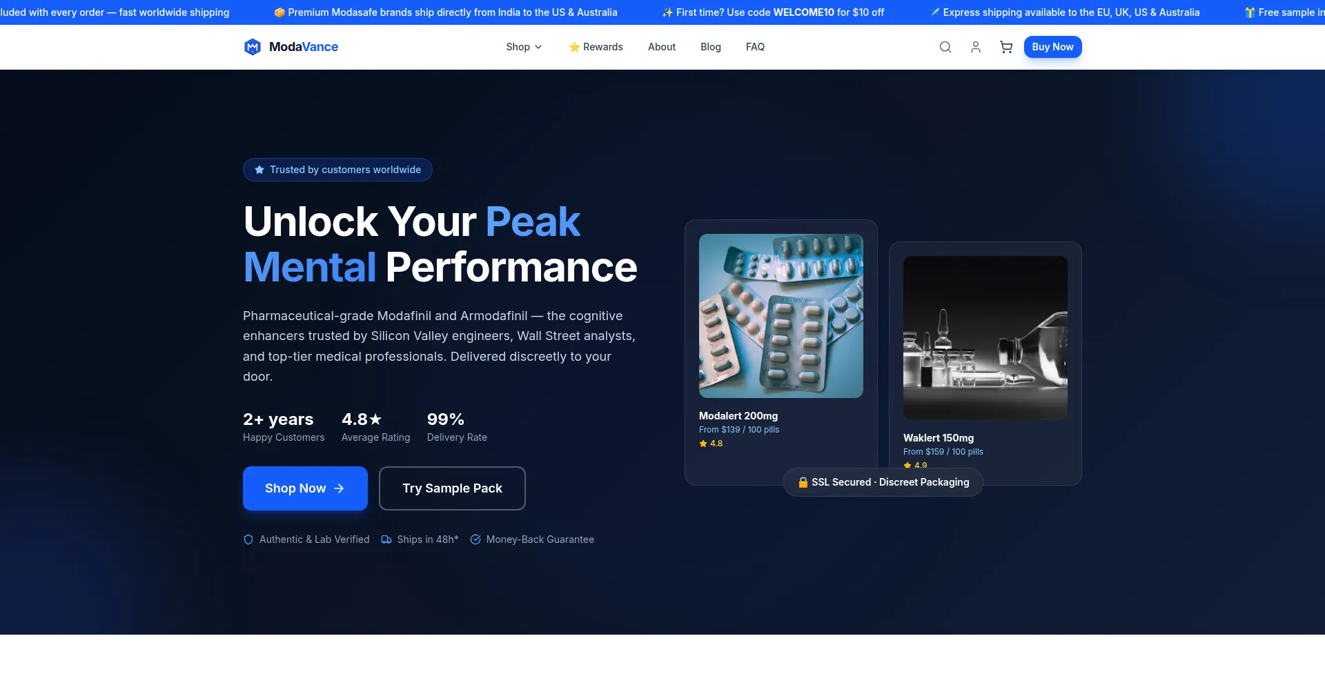Click the gift icon in Free sample banner
The image size is (1325, 685).
(x=1250, y=12)
